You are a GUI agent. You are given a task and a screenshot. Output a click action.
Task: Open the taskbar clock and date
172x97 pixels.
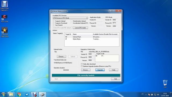pos(165,95)
